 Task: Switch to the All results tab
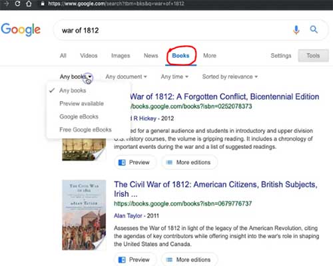coord(63,56)
